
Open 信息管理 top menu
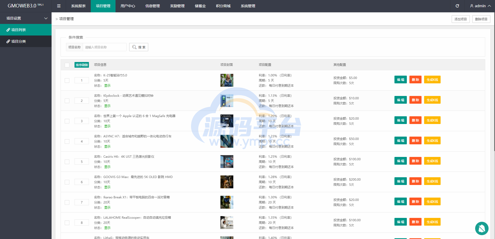pyautogui.click(x=153, y=6)
